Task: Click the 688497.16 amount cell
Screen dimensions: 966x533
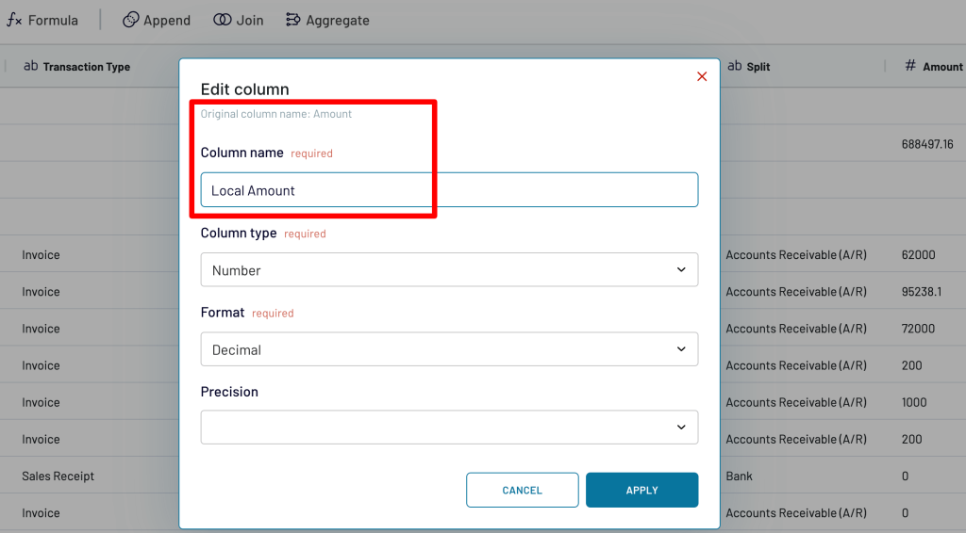Action: (927, 144)
